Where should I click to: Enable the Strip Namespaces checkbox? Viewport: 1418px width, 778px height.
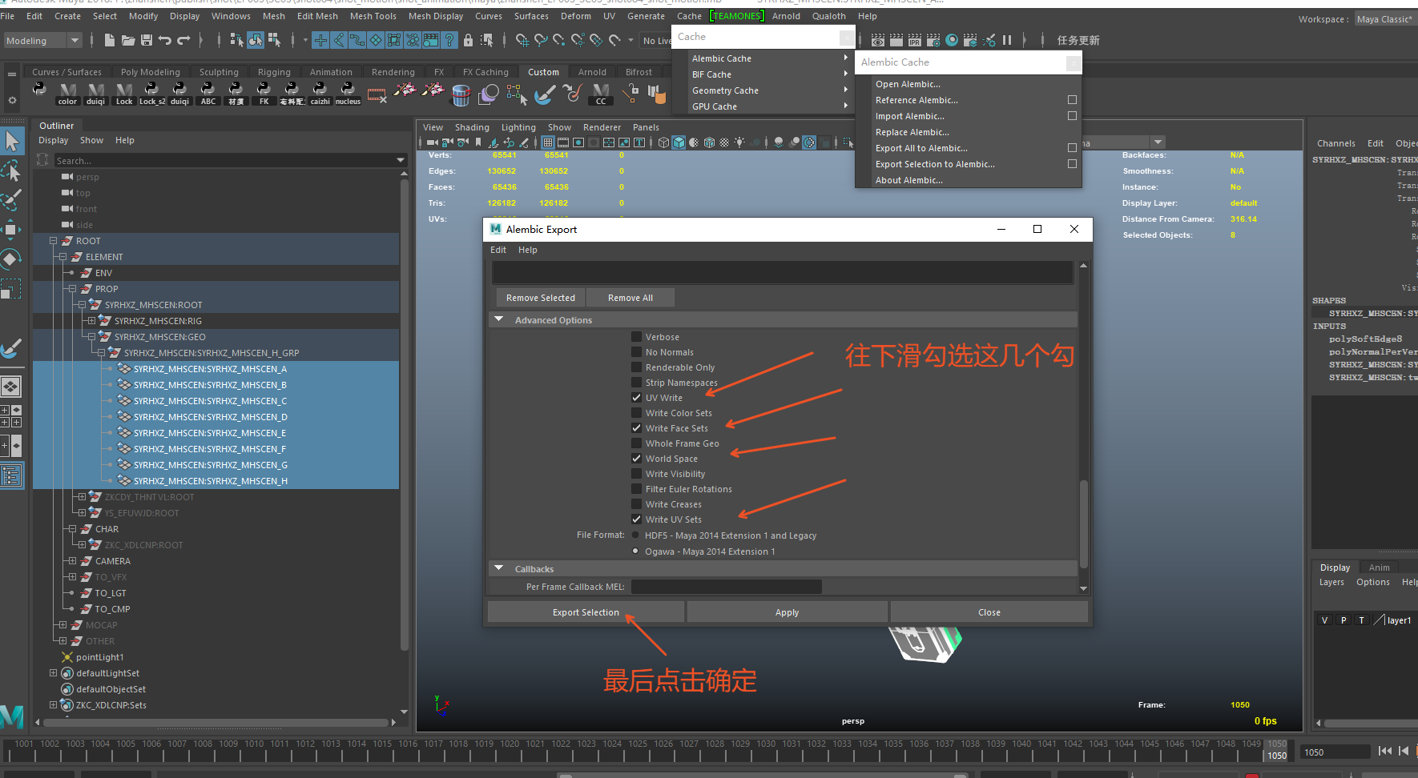tap(637, 383)
